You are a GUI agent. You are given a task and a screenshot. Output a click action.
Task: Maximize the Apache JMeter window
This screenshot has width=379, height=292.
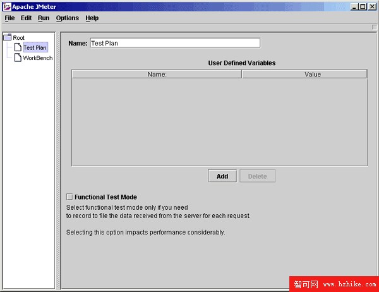[x=363, y=6]
